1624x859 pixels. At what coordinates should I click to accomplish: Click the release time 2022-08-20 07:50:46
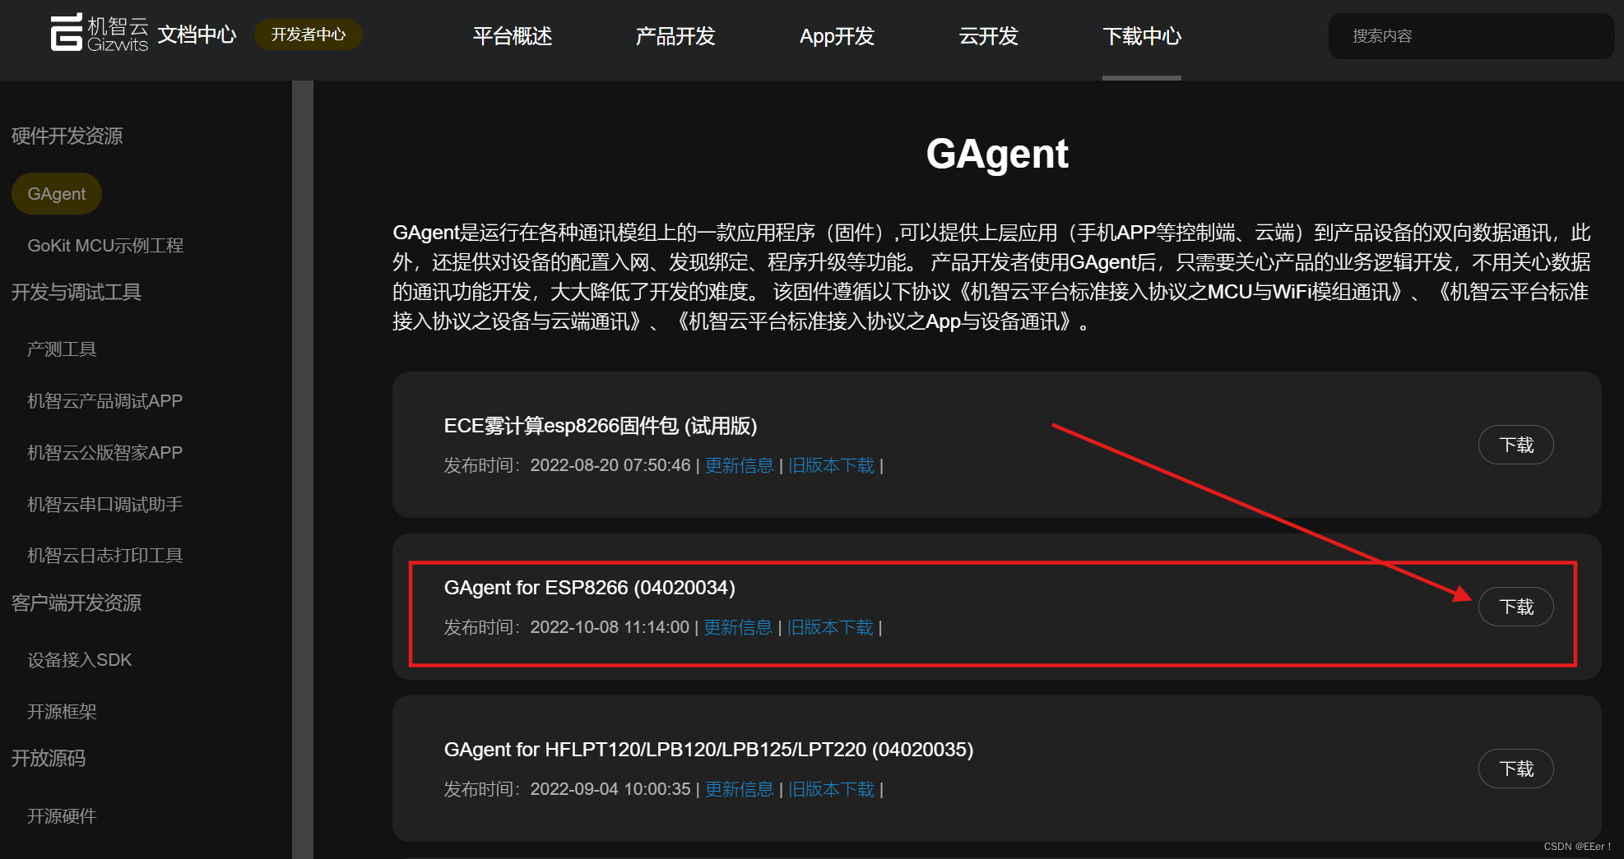click(x=610, y=465)
